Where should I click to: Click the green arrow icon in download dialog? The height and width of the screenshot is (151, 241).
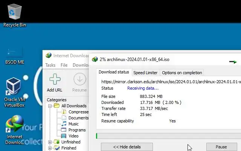click(x=233, y=62)
